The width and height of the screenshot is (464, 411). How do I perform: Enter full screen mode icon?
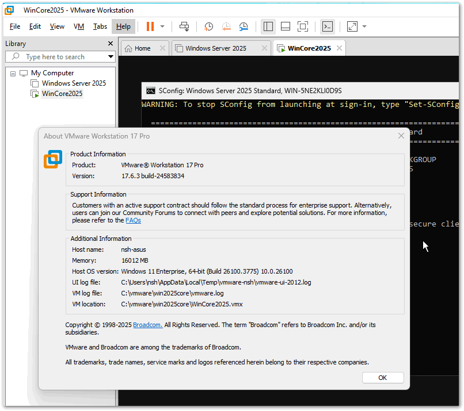303,26
